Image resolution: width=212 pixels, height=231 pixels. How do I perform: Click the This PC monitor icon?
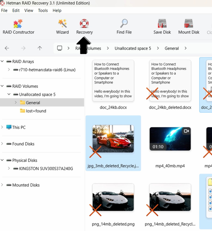pyautogui.click(x=9, y=127)
